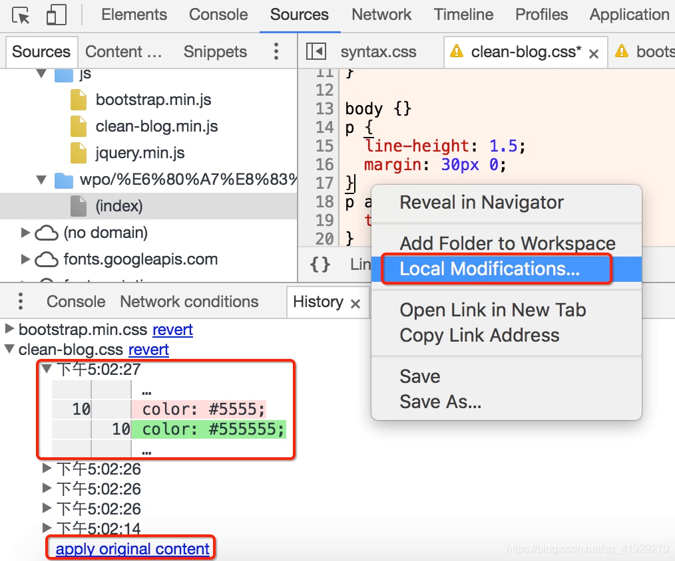This screenshot has height=561, width=675.
Task: Click the (no domain) cloud icon
Action: point(47,233)
